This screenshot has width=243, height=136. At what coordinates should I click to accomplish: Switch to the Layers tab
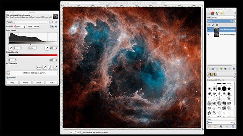(209, 13)
